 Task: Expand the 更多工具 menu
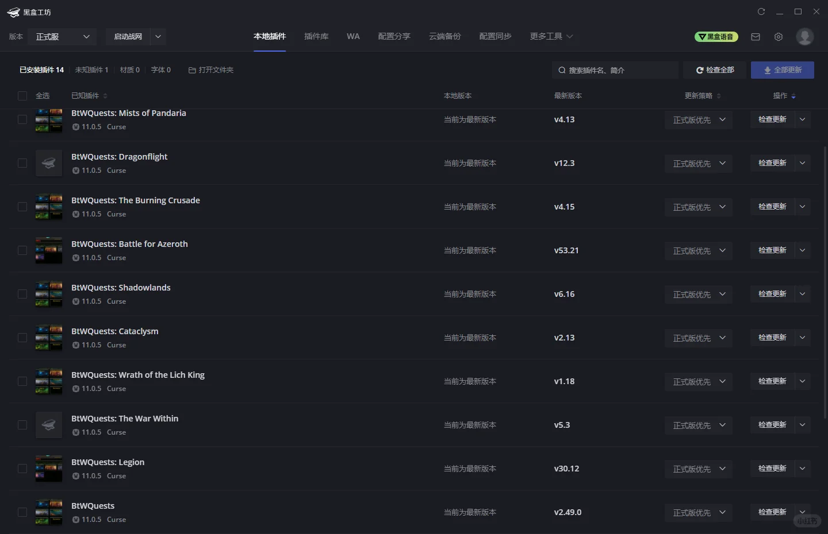coord(551,36)
